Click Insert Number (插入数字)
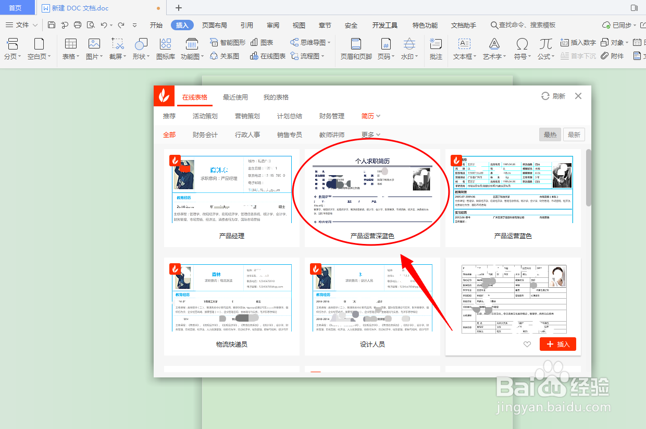 point(578,42)
